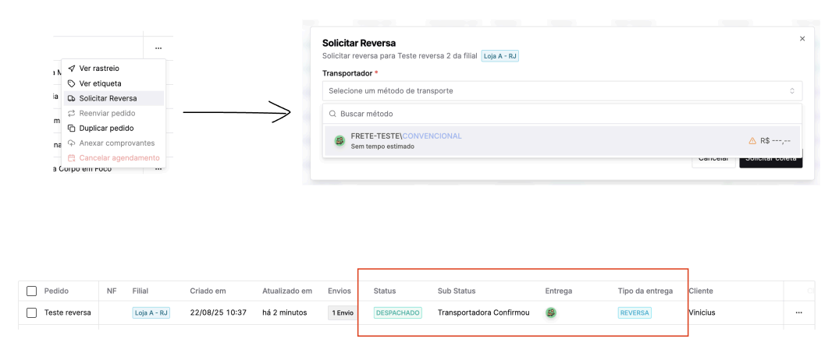Click the 22/08/25 10:37 date cell
Viewport: 832px width, 360px height.
pyautogui.click(x=218, y=313)
